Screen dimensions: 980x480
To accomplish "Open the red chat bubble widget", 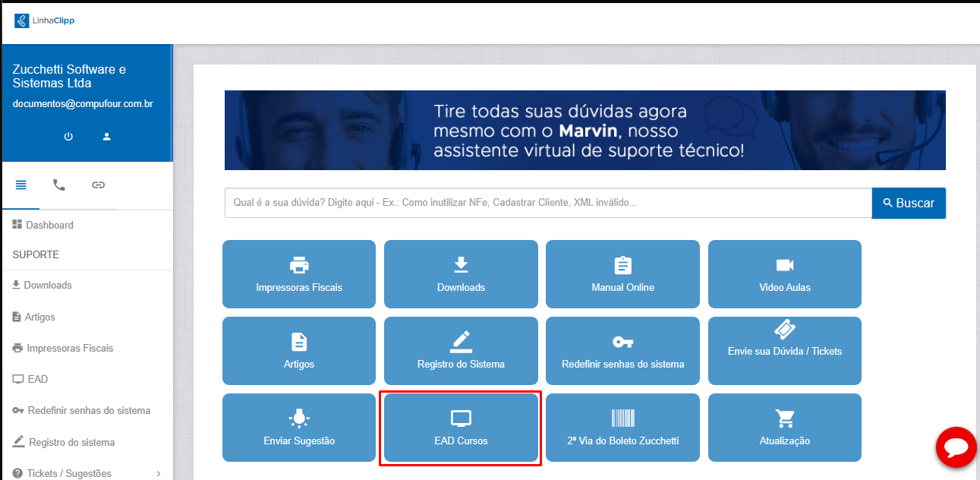I will (x=956, y=447).
